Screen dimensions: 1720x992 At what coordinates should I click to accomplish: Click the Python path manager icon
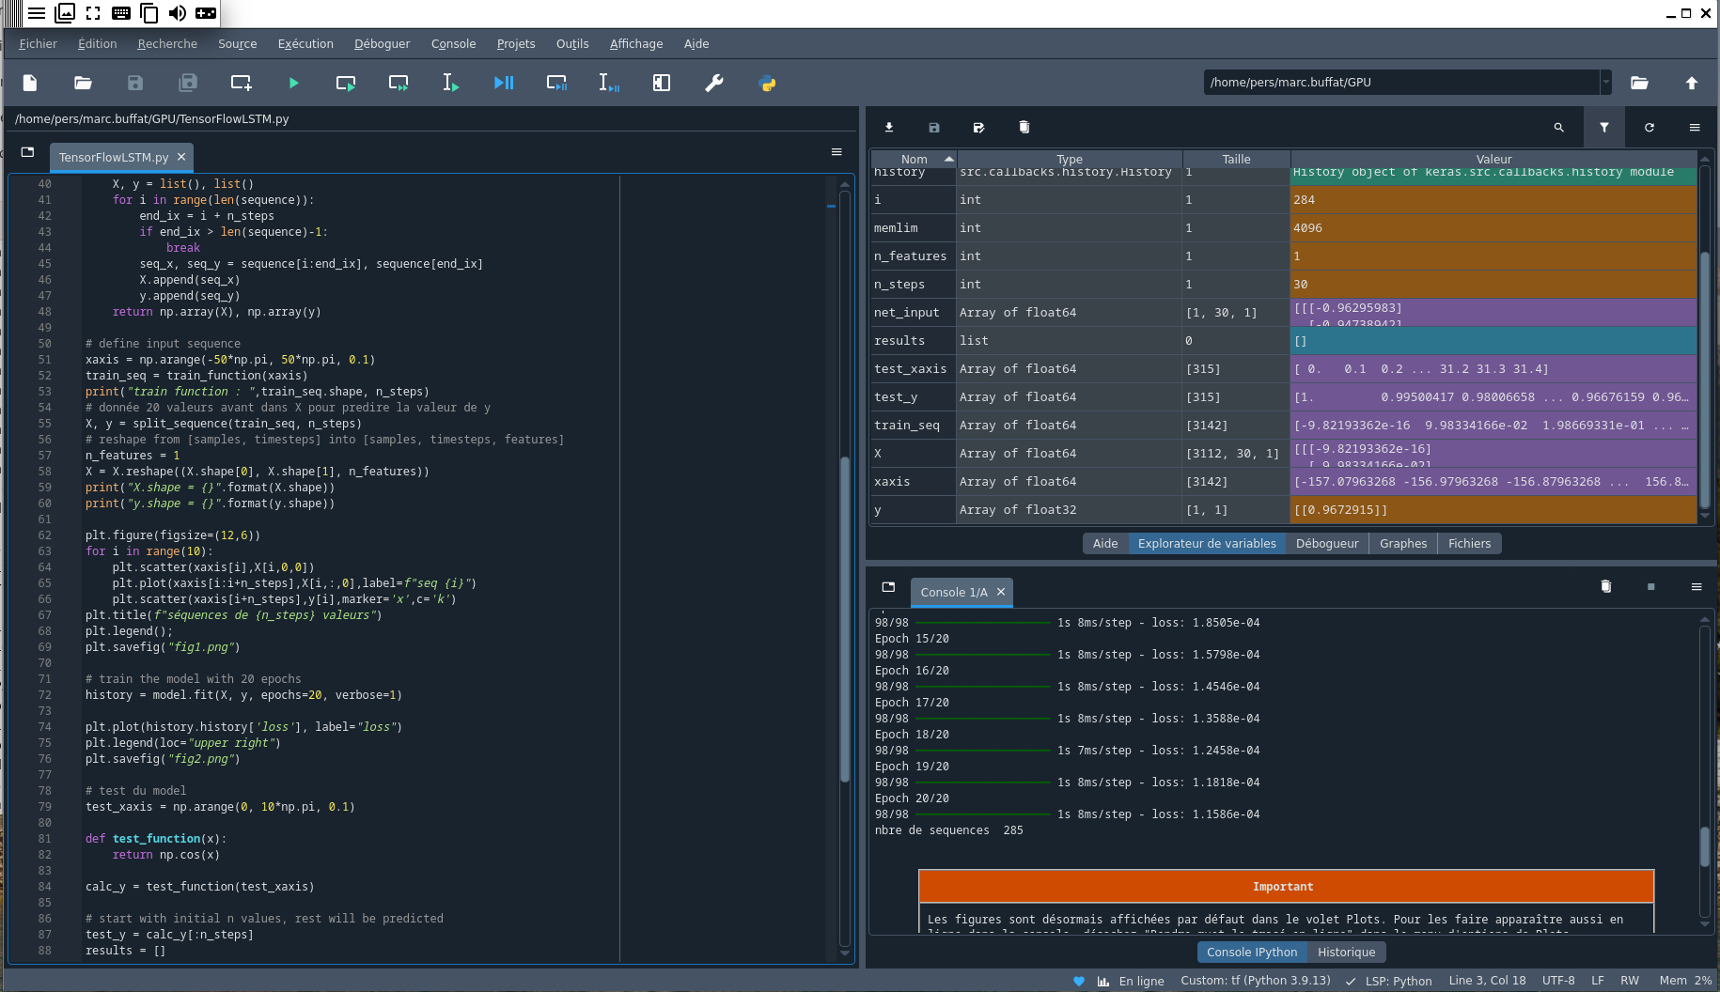767,84
